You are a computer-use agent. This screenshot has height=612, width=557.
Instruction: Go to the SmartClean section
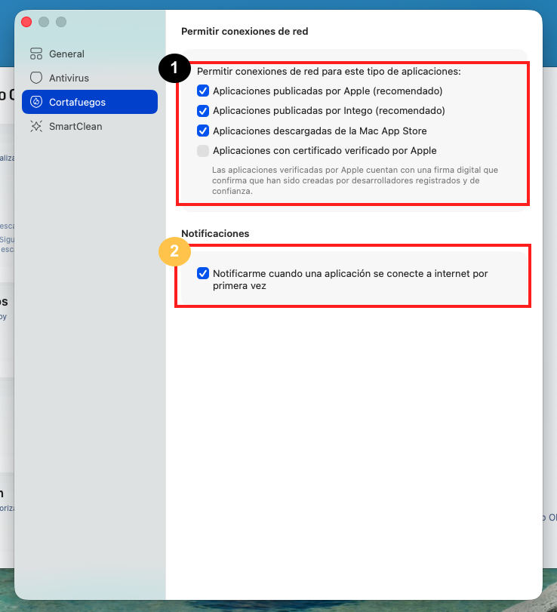tap(90, 126)
